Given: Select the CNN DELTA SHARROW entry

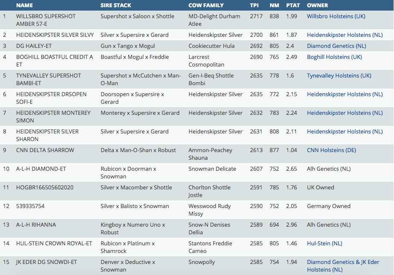Looking at the screenshot, I should click(x=45, y=150).
